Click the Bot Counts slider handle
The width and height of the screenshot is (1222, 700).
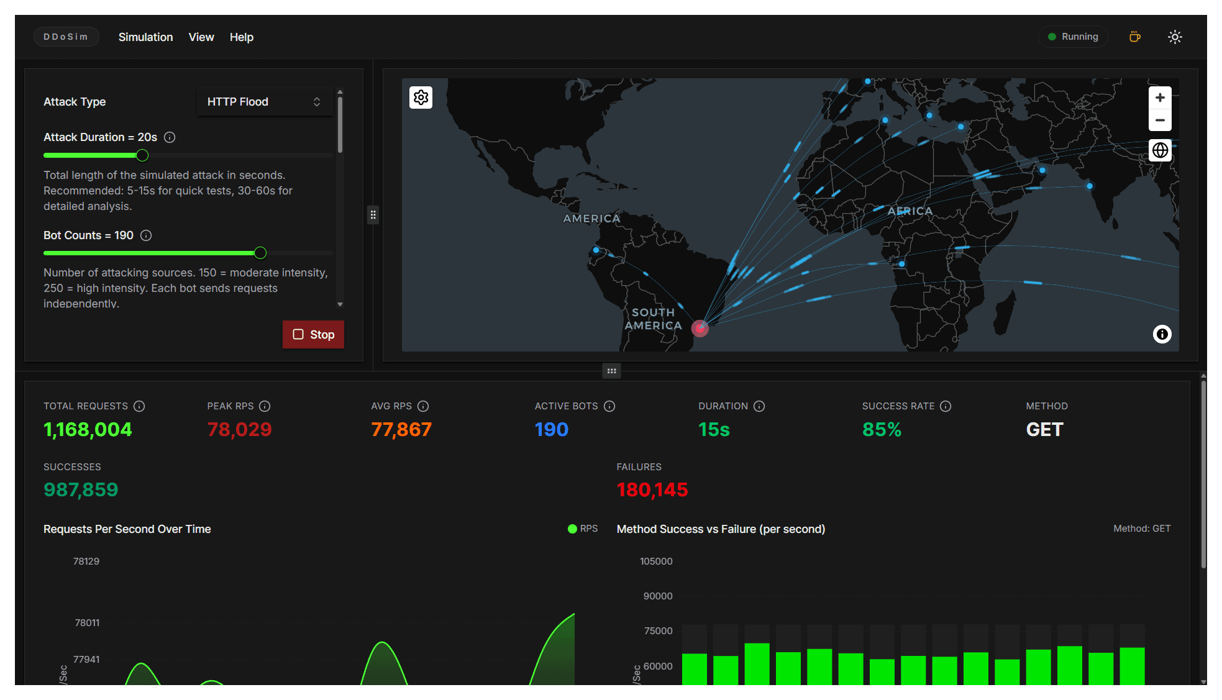260,253
